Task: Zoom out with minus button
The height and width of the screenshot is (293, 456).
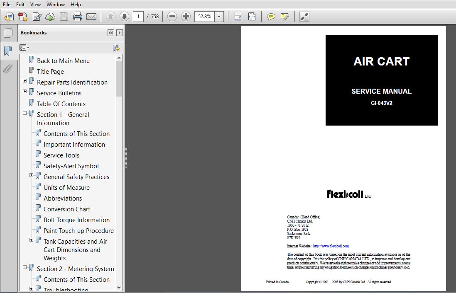Action: coord(172,17)
